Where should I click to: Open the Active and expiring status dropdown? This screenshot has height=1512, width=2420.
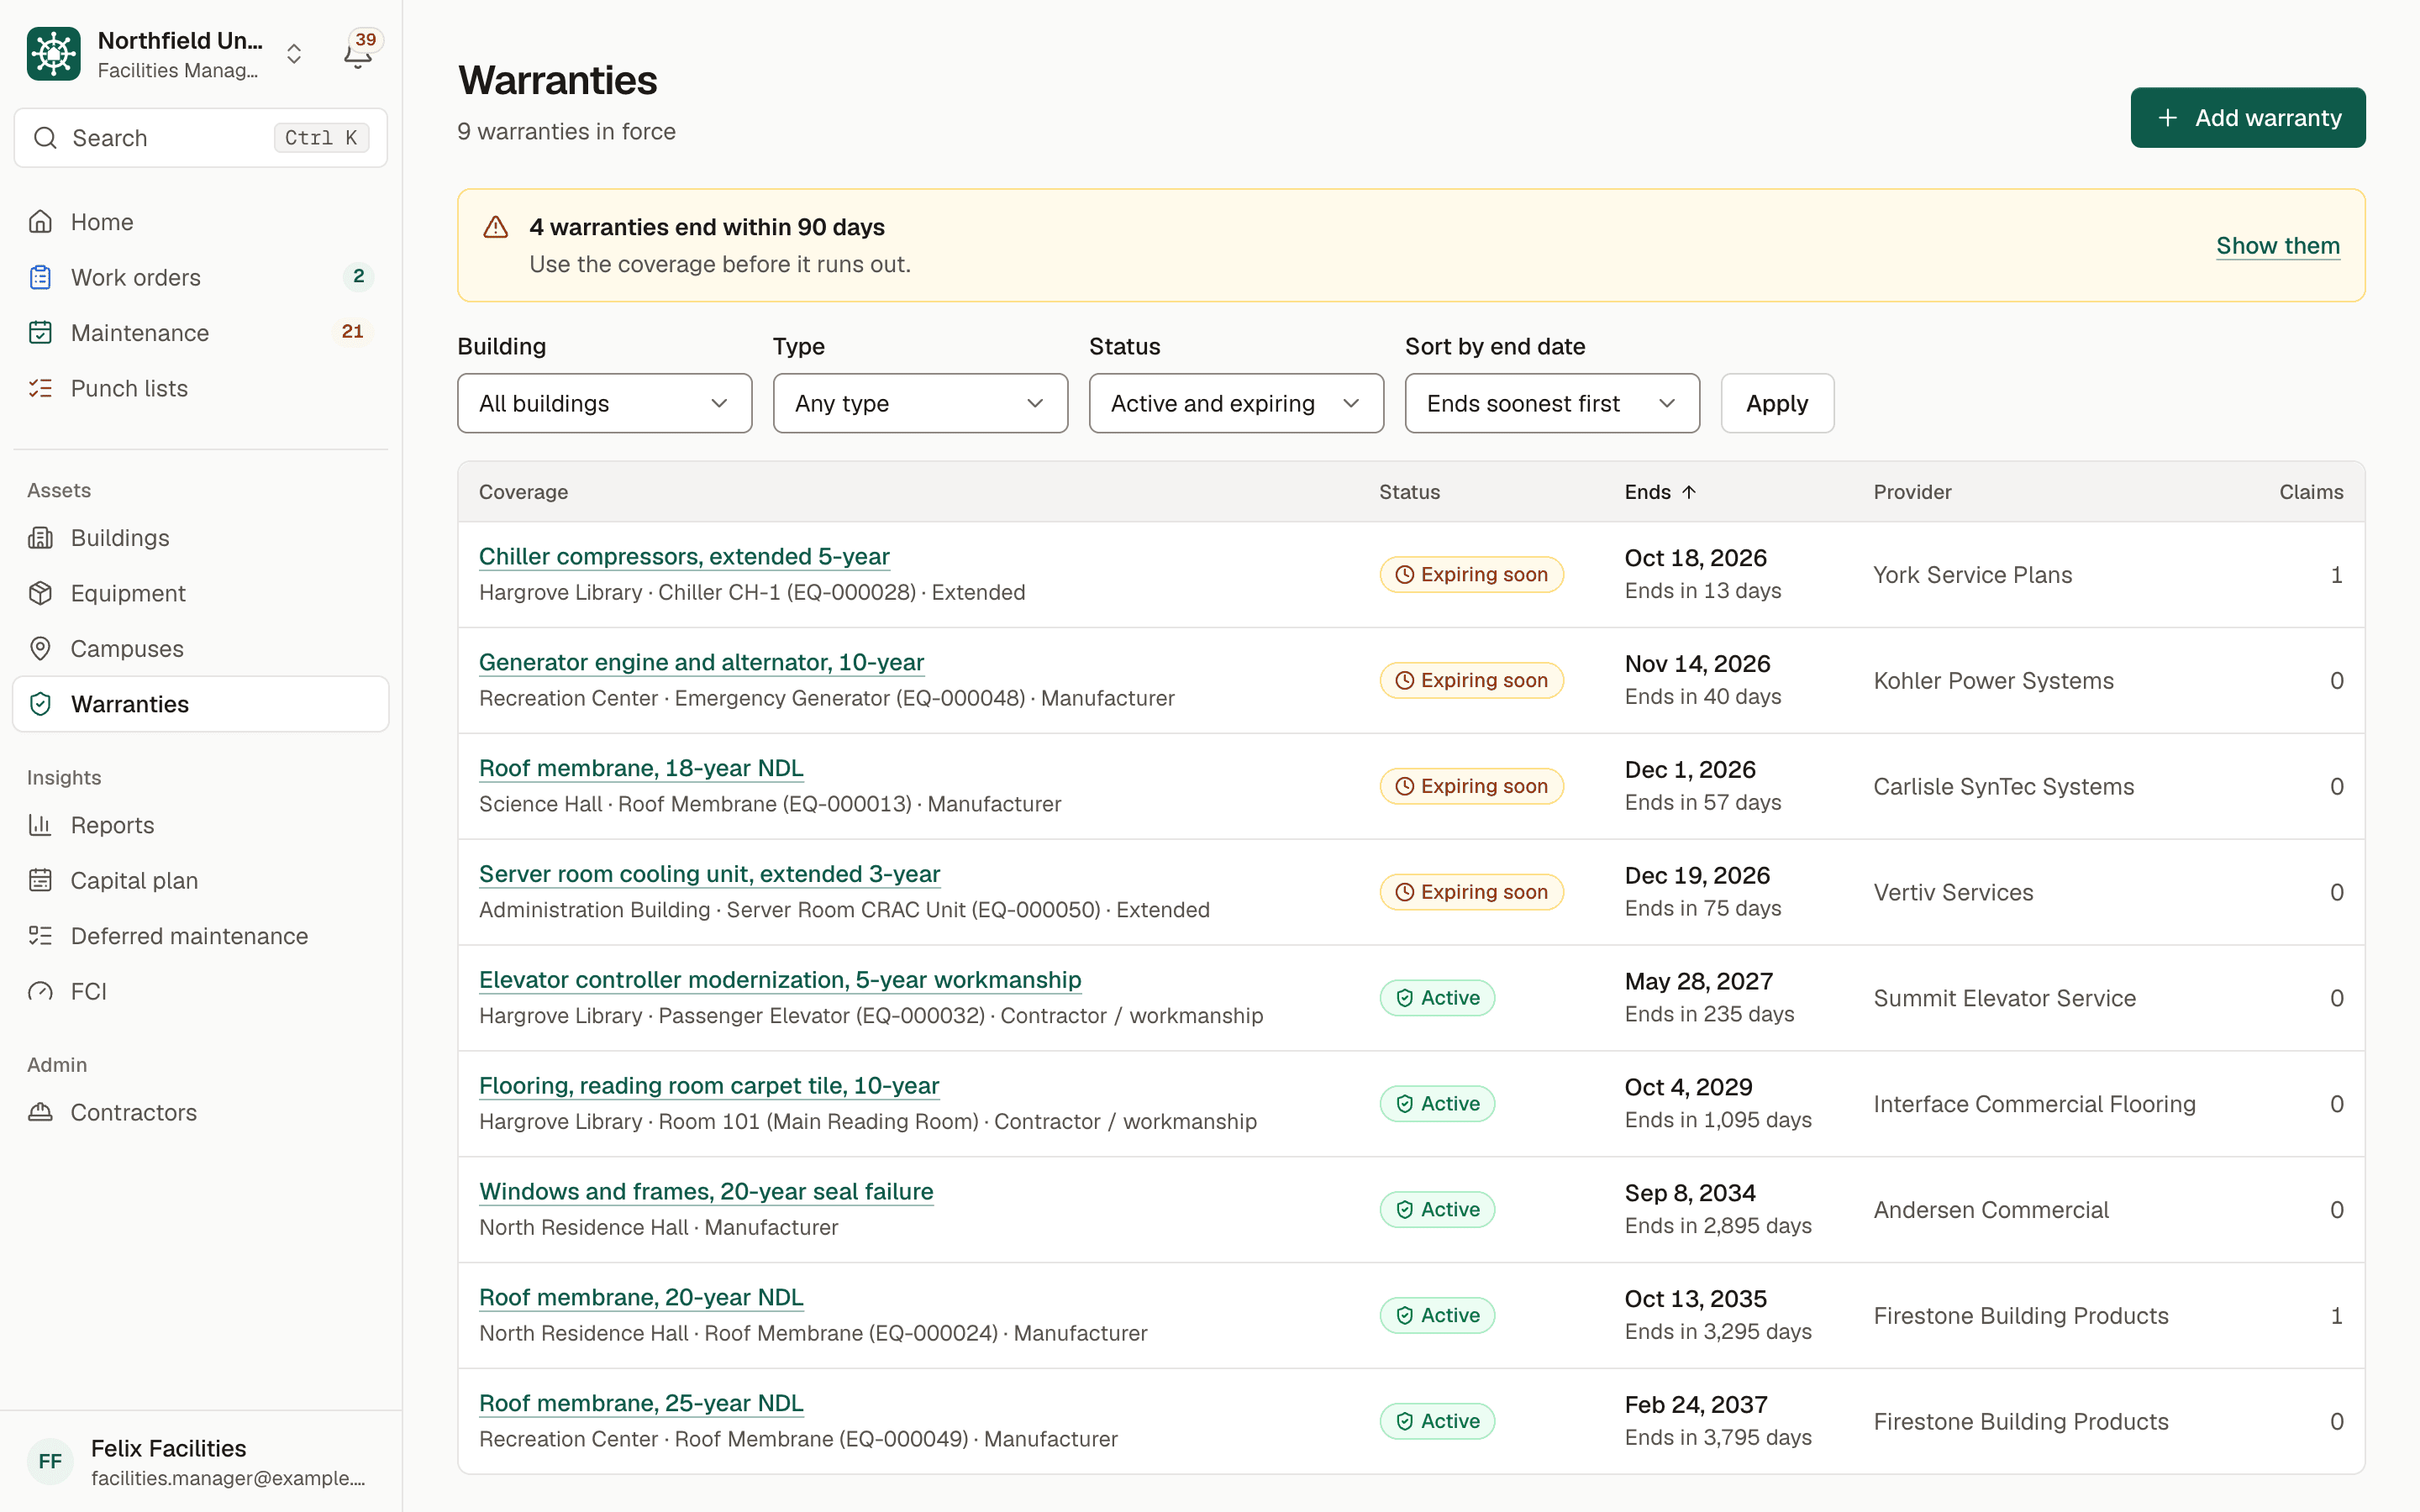1236,403
